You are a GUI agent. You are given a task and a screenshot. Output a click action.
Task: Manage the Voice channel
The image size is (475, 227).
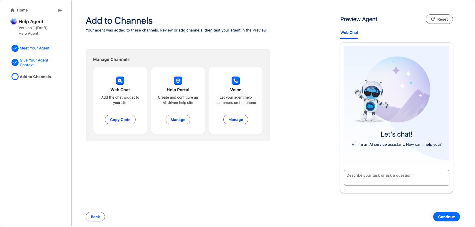point(236,120)
